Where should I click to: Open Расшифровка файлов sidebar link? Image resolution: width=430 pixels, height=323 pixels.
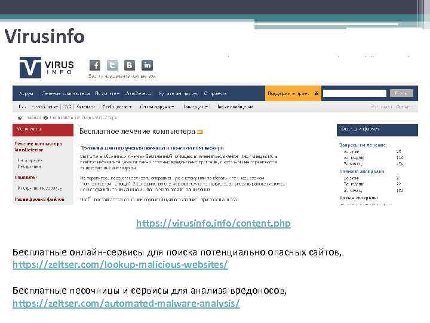pyautogui.click(x=39, y=199)
